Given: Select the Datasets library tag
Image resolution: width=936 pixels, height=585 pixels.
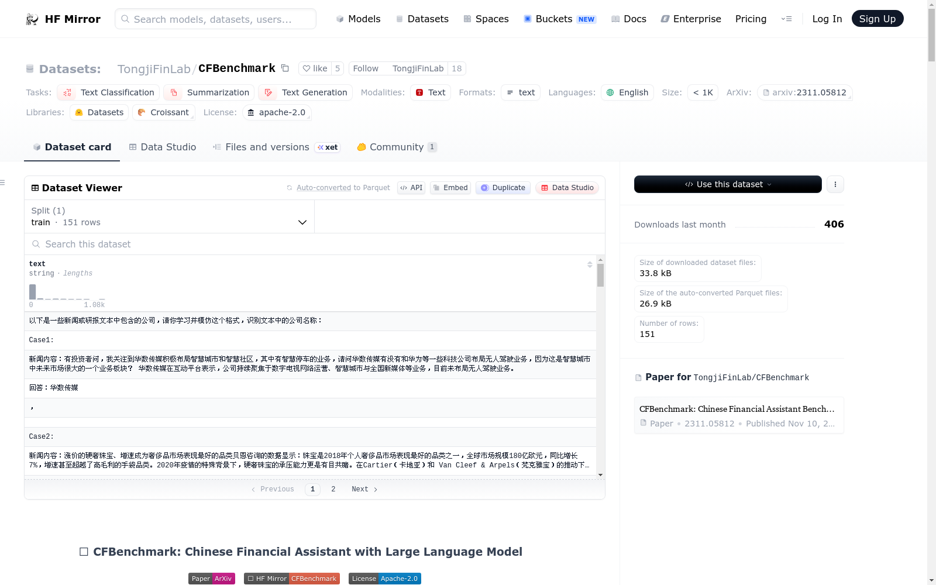Looking at the screenshot, I should (99, 112).
